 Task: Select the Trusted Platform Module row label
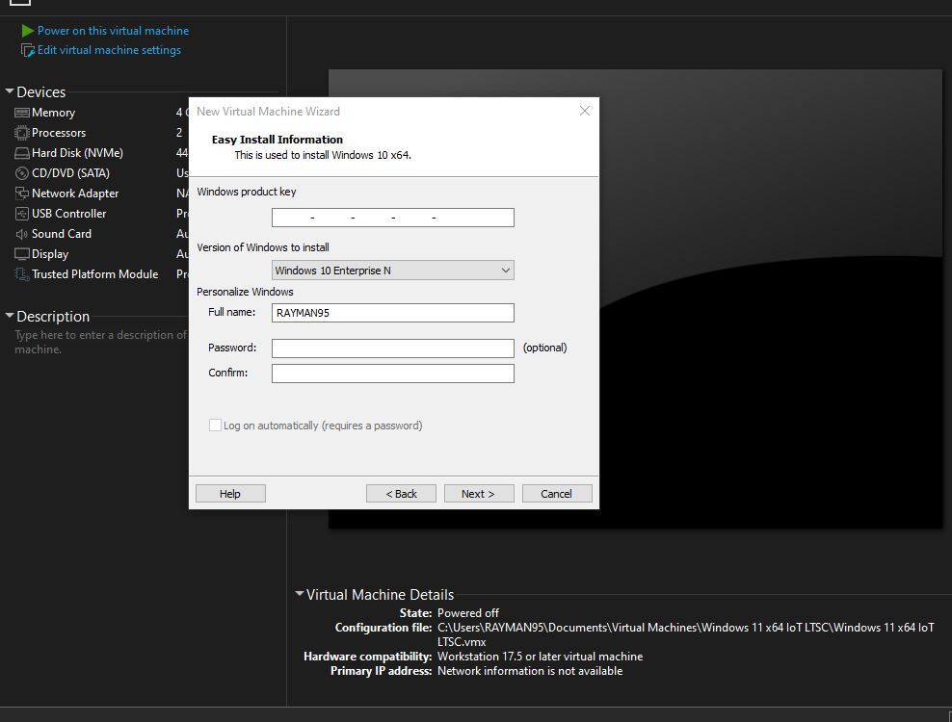tap(94, 274)
